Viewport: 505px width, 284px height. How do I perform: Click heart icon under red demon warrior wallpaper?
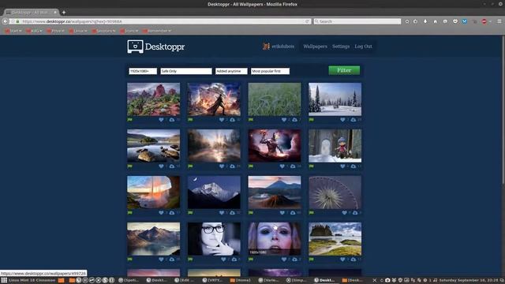[282, 166]
